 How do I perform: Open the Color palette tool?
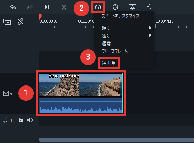tap(115, 7)
